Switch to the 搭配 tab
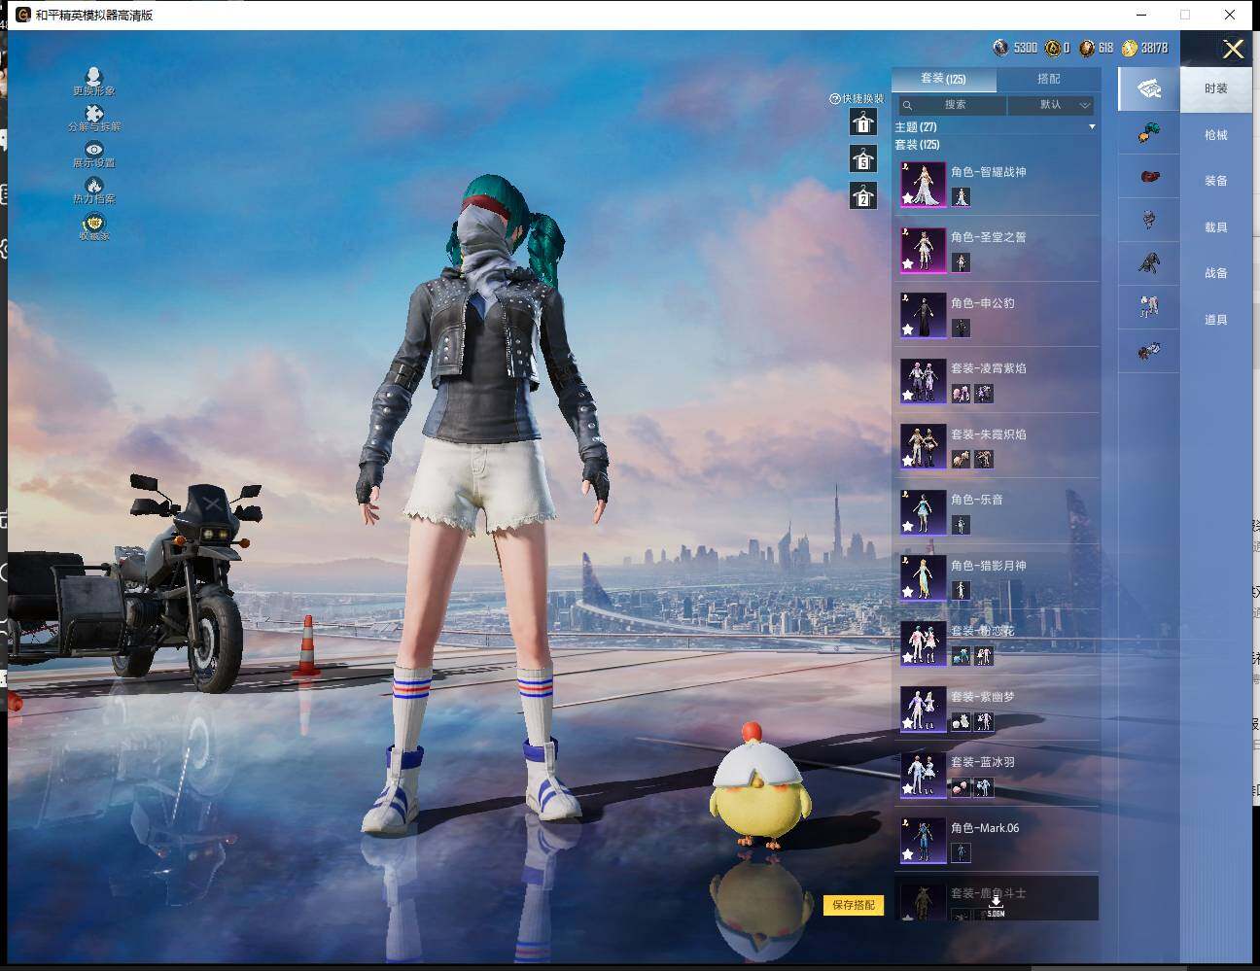 pos(1048,79)
